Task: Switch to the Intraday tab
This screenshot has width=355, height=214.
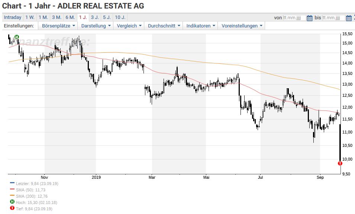Action: (13, 17)
